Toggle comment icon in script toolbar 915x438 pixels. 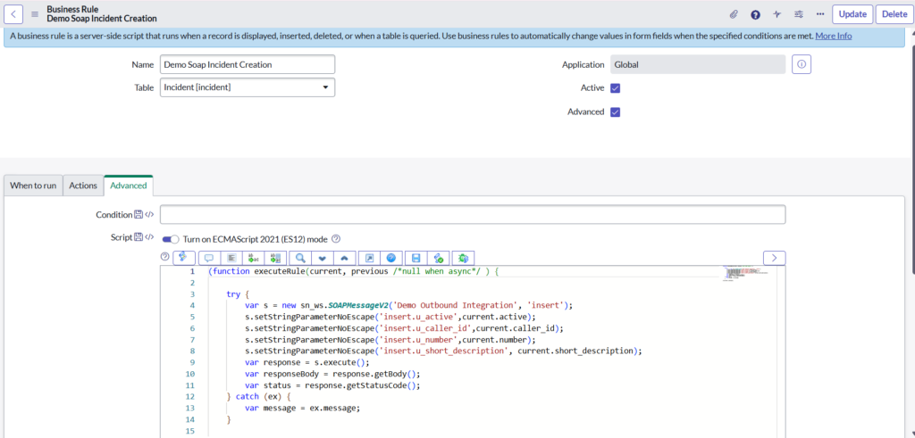207,258
